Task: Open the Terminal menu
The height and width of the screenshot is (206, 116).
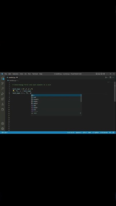Action: [x=35, y=74]
